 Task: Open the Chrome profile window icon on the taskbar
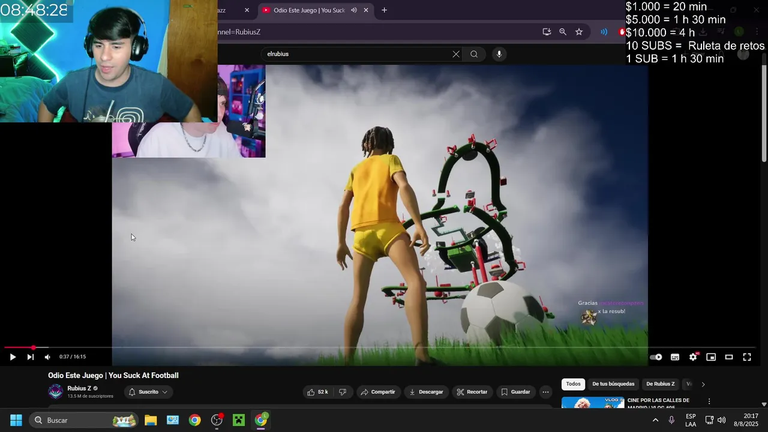[261, 420]
